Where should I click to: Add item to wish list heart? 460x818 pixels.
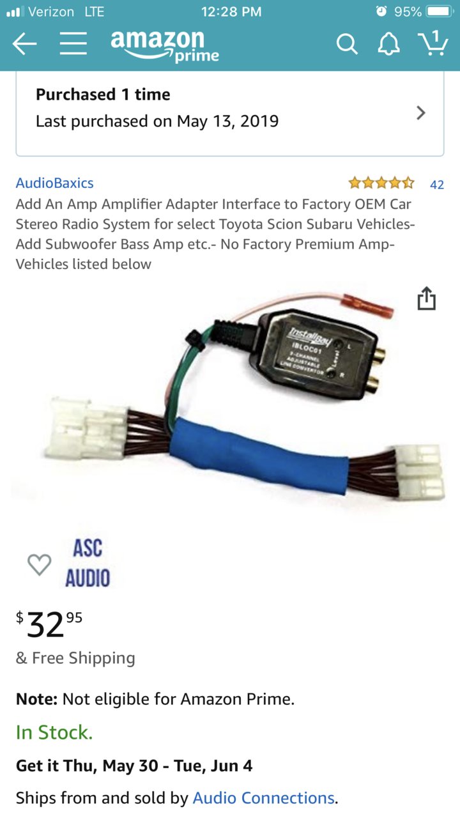coord(39,564)
